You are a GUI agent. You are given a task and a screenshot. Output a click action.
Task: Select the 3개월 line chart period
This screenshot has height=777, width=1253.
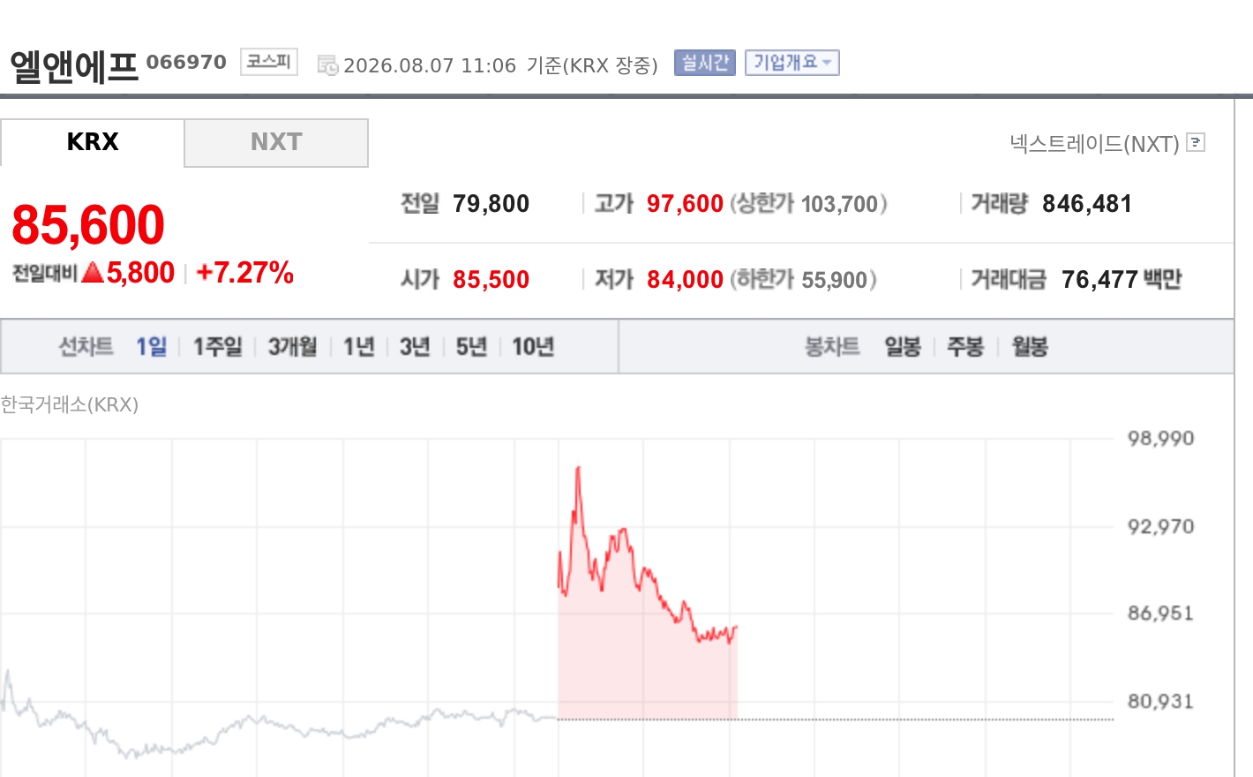(x=292, y=346)
